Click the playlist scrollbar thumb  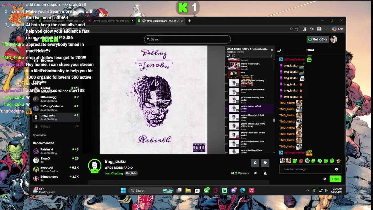pos(274,120)
